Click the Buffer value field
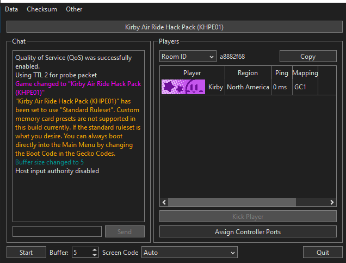 click(82, 252)
